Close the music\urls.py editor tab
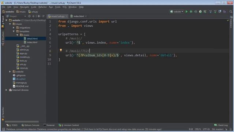This screenshot has height=132, width=234. point(67,16)
